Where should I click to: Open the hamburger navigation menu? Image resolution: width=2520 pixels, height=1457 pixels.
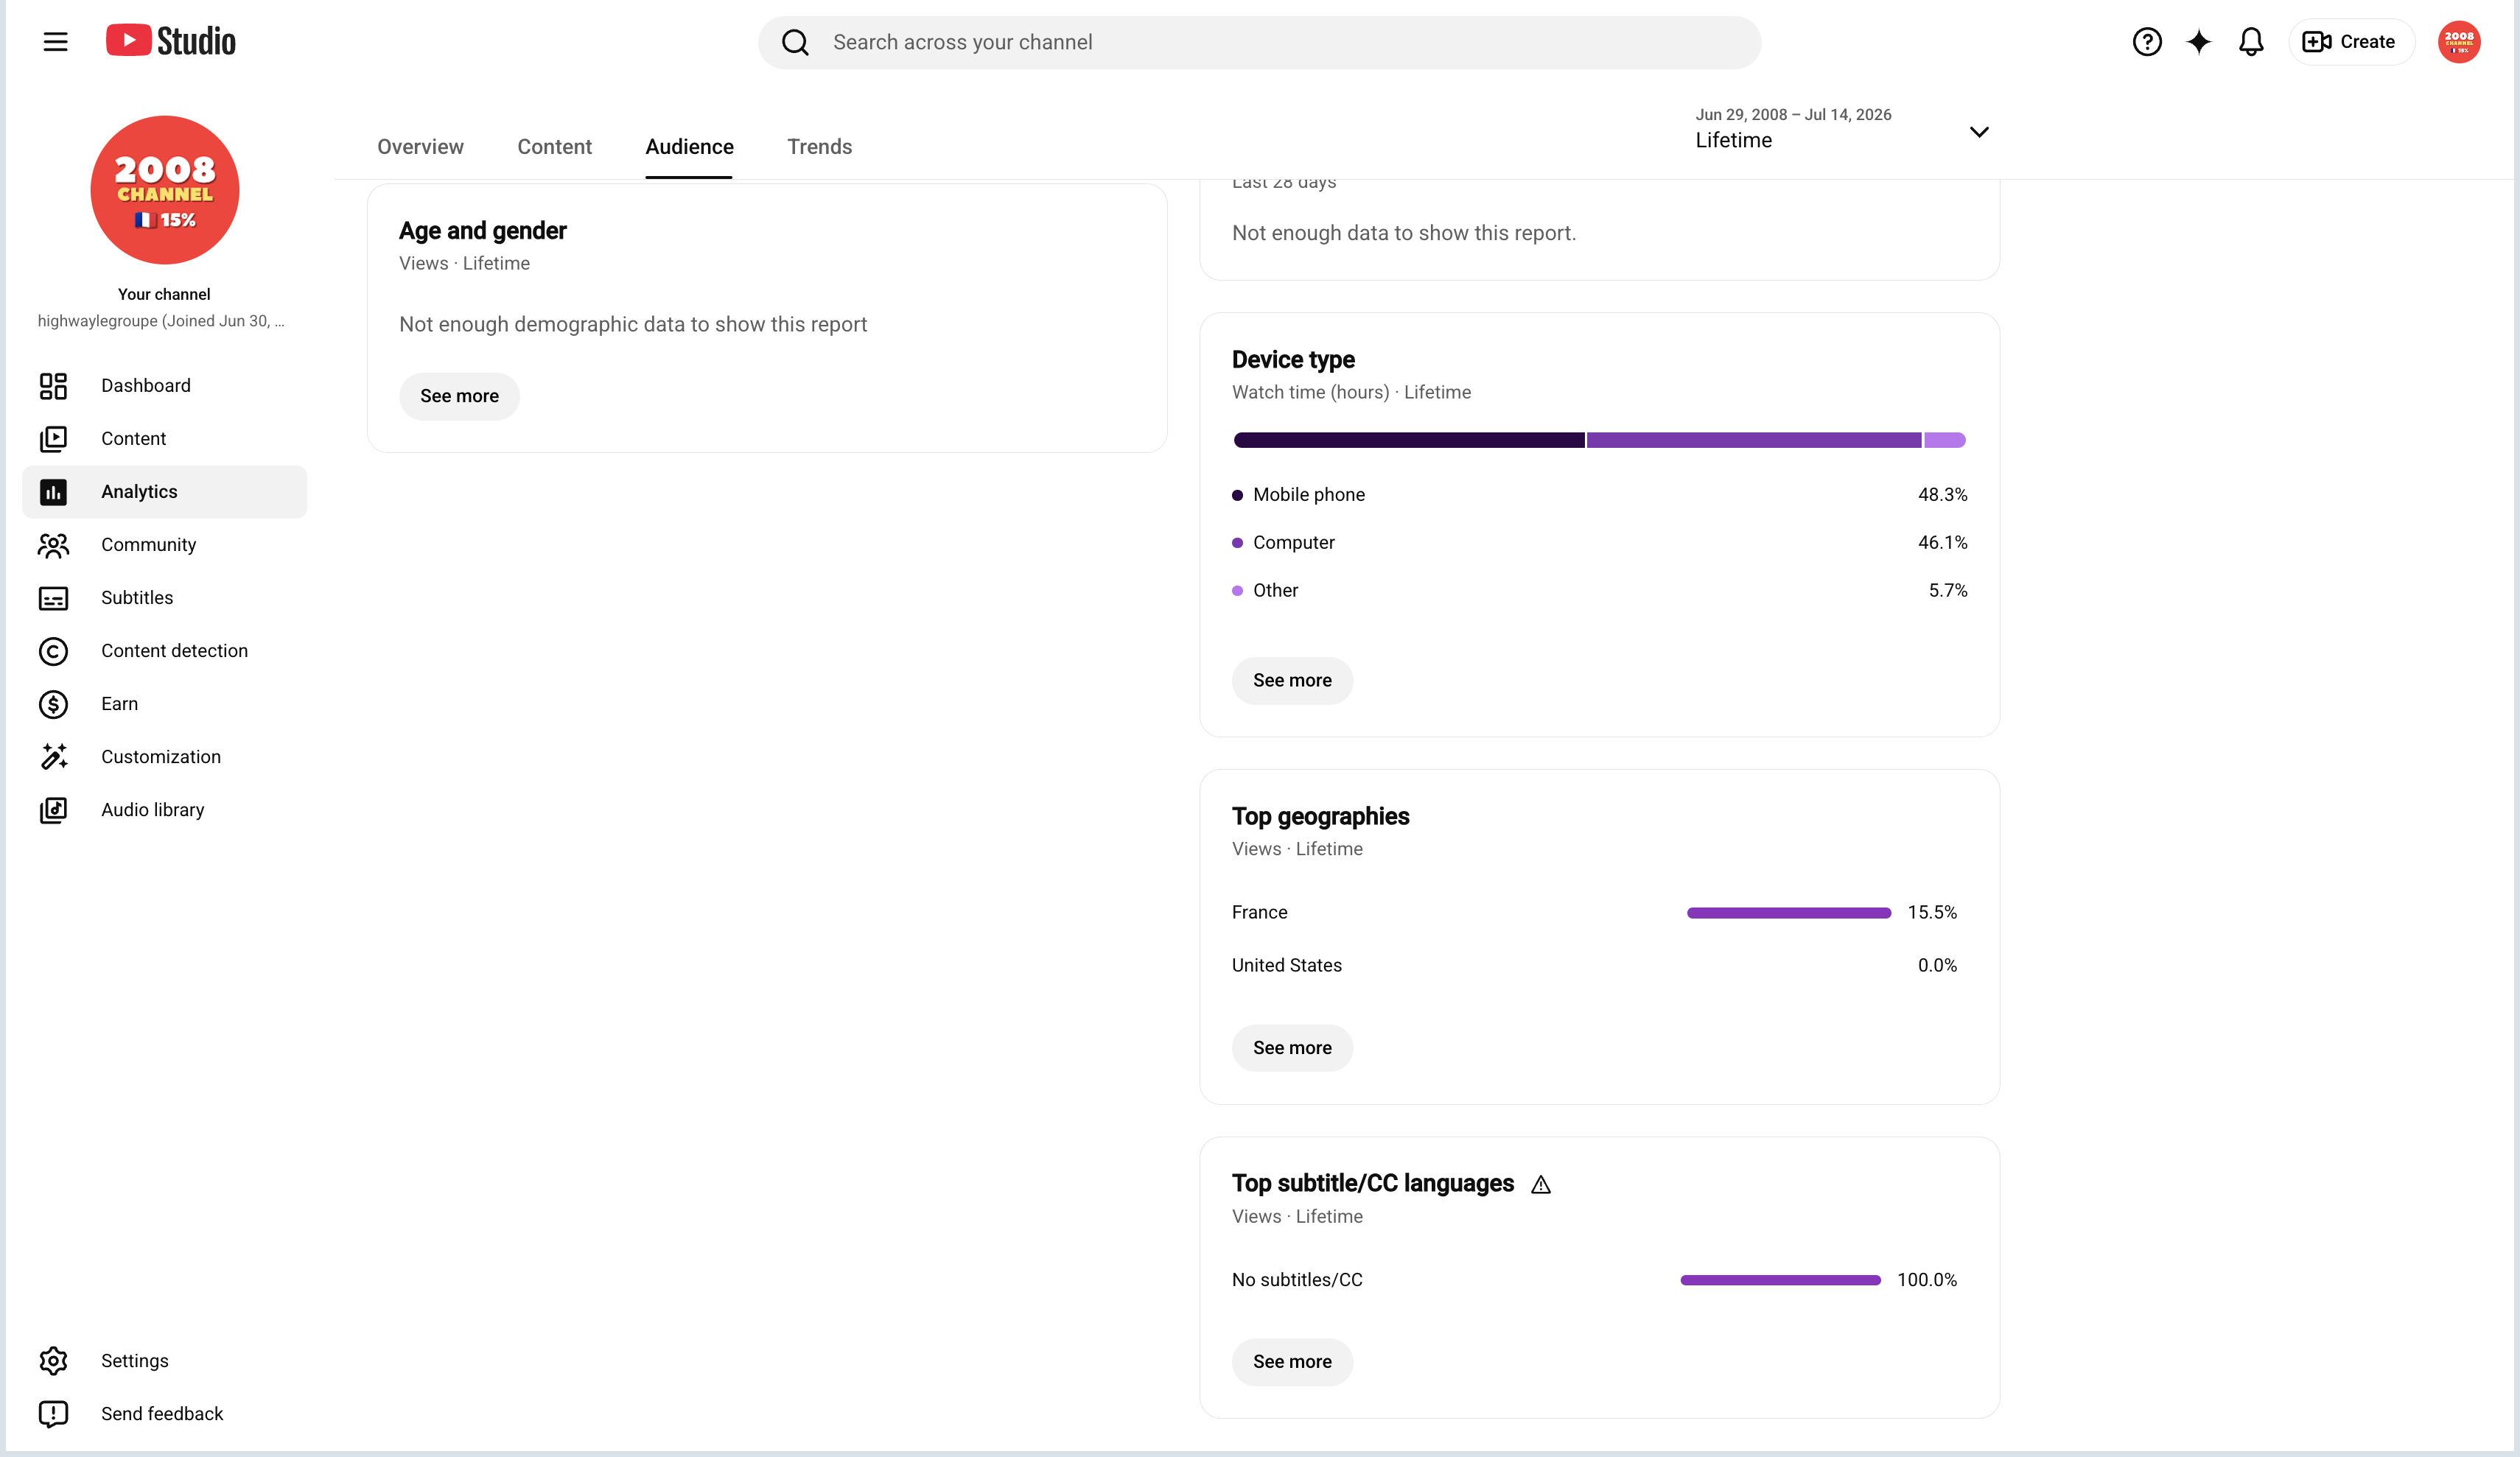pyautogui.click(x=55, y=42)
